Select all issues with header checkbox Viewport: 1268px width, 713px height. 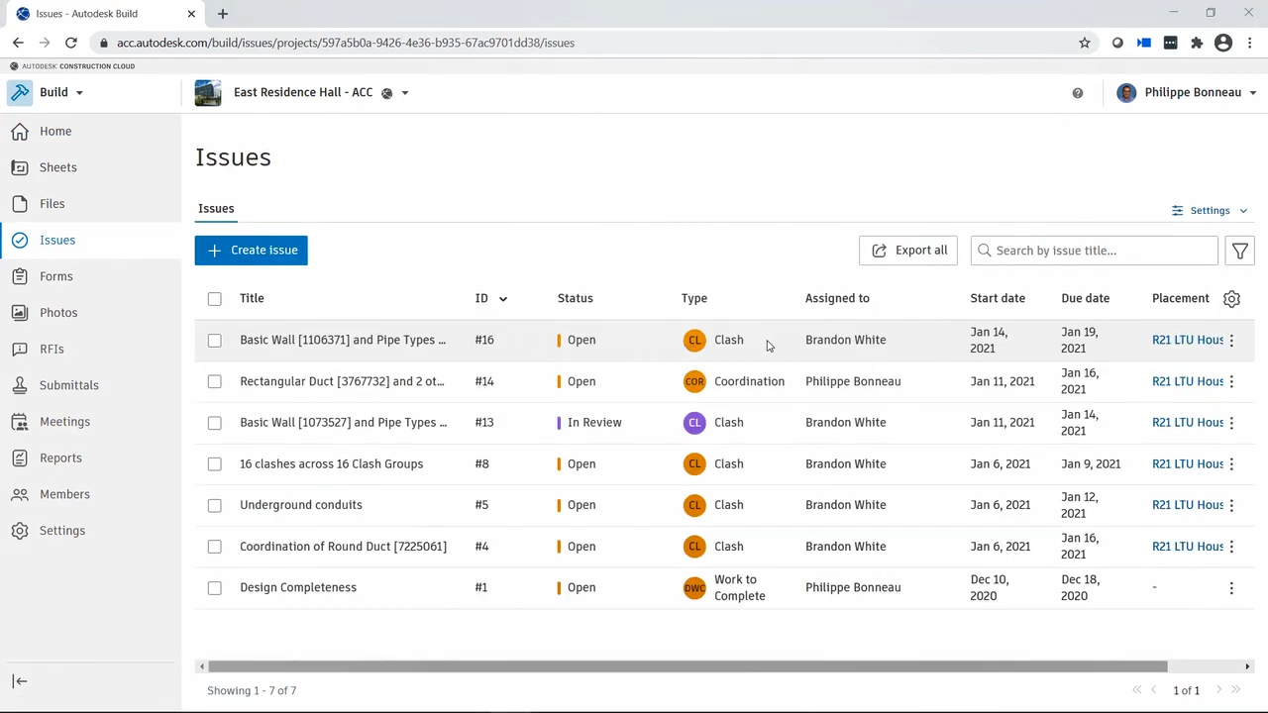(x=215, y=299)
